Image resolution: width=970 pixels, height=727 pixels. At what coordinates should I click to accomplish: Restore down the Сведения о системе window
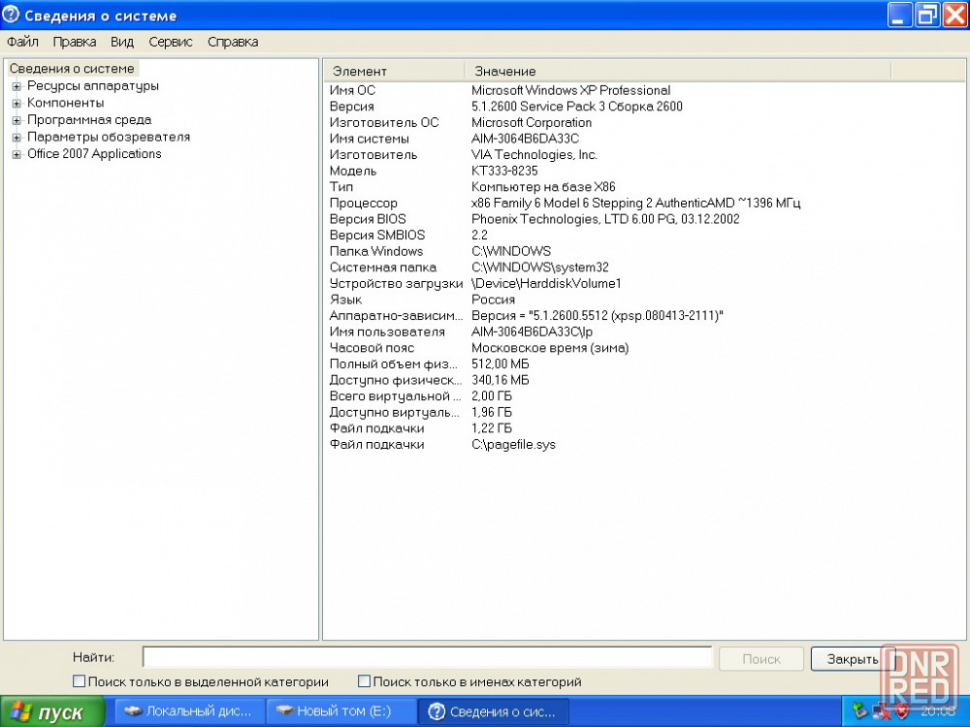pyautogui.click(x=927, y=15)
